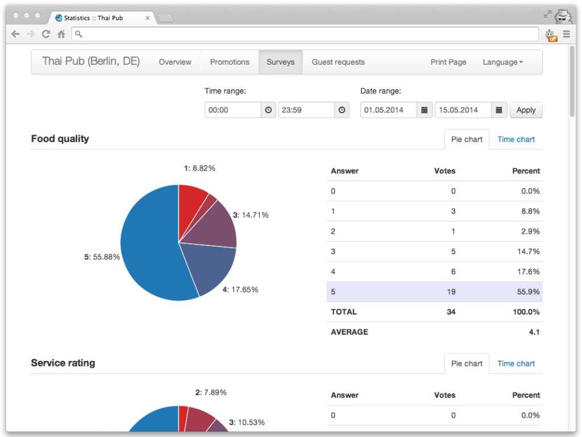
Task: Click the 14.7% percent cell
Action: pyautogui.click(x=529, y=252)
